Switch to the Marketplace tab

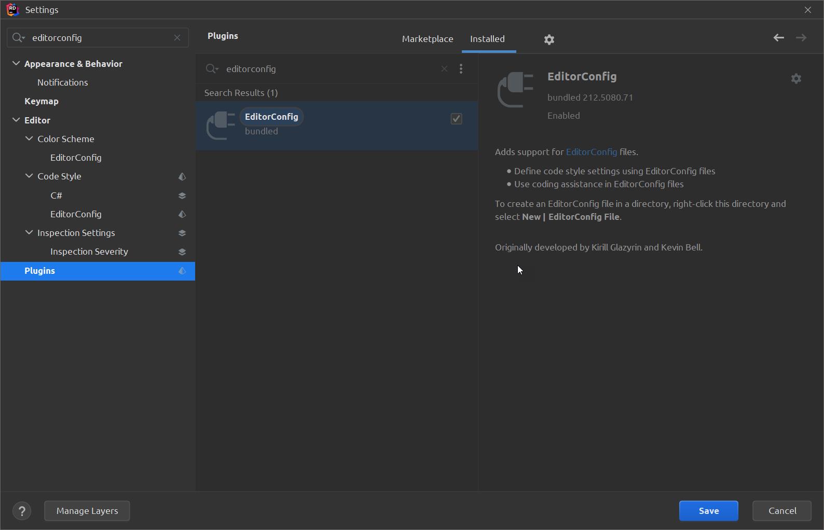pos(428,39)
